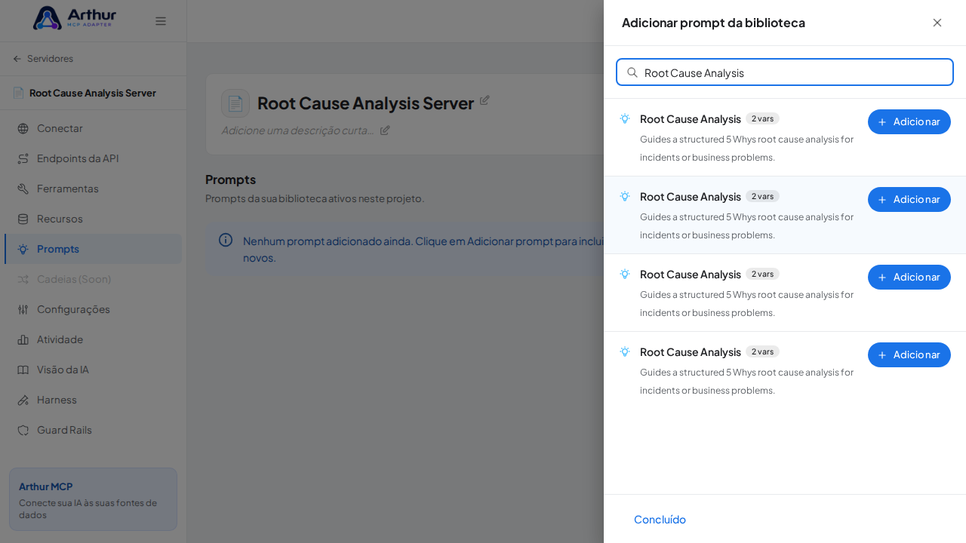Select Prompts in the sidebar
Viewport: 966px width, 543px height.
(x=93, y=249)
